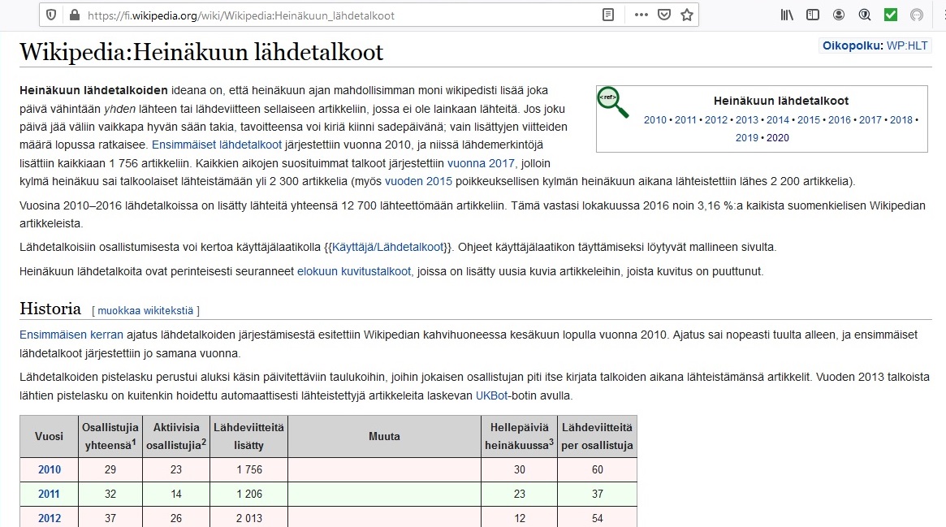
Task: Open the 2010 row link in table
Action: pyautogui.click(x=50, y=469)
